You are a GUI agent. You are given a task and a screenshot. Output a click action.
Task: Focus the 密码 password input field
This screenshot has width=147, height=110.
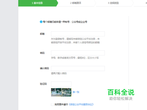point(78,53)
